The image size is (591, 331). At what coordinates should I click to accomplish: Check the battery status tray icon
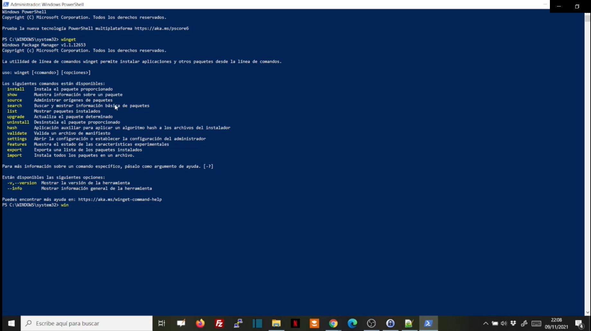click(x=495, y=323)
